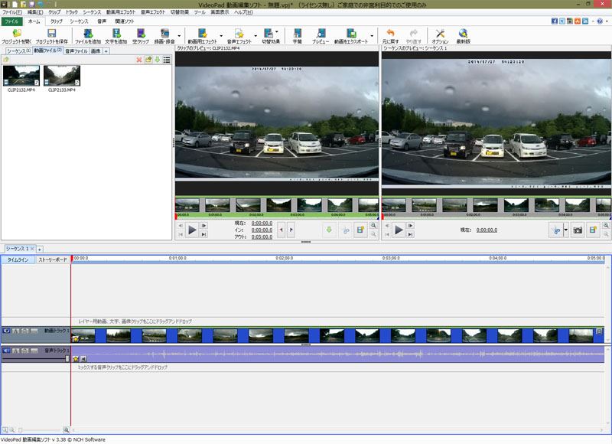Switch to the 音声ファイル bin tab
612x444 pixels.
[x=76, y=51]
